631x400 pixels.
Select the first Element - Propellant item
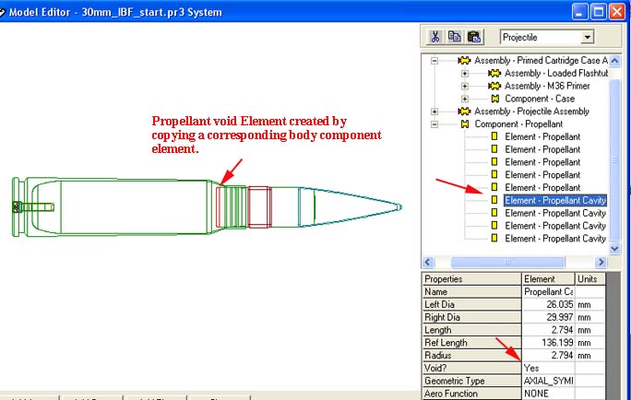tap(542, 137)
